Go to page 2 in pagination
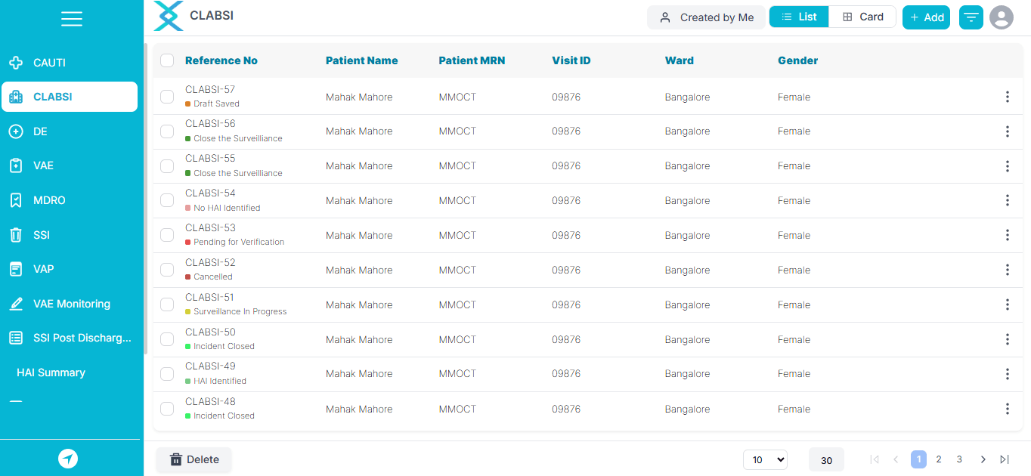This screenshot has width=1031, height=476. 939,459
